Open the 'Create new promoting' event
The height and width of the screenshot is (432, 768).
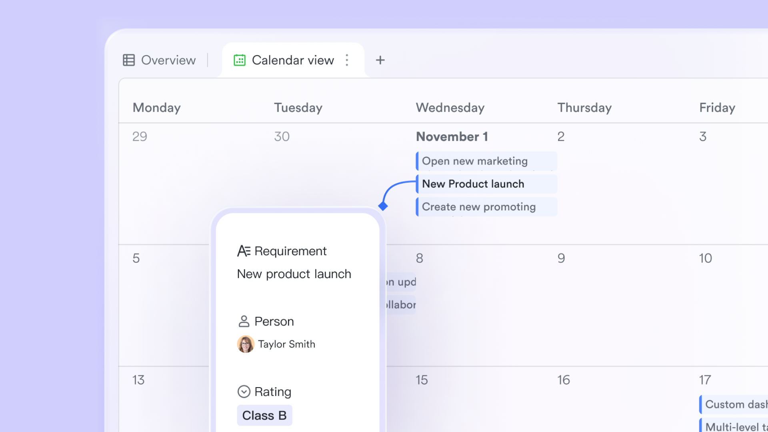[x=486, y=207]
